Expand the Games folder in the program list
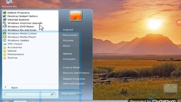This screenshot has height=102, width=181. (x=12, y=51)
